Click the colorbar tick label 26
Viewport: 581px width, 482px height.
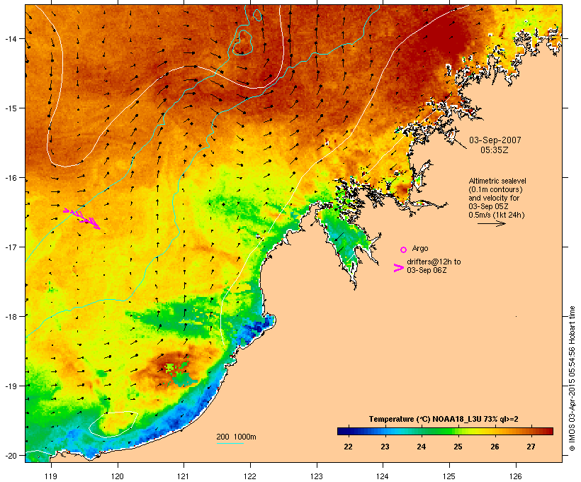tap(495, 447)
